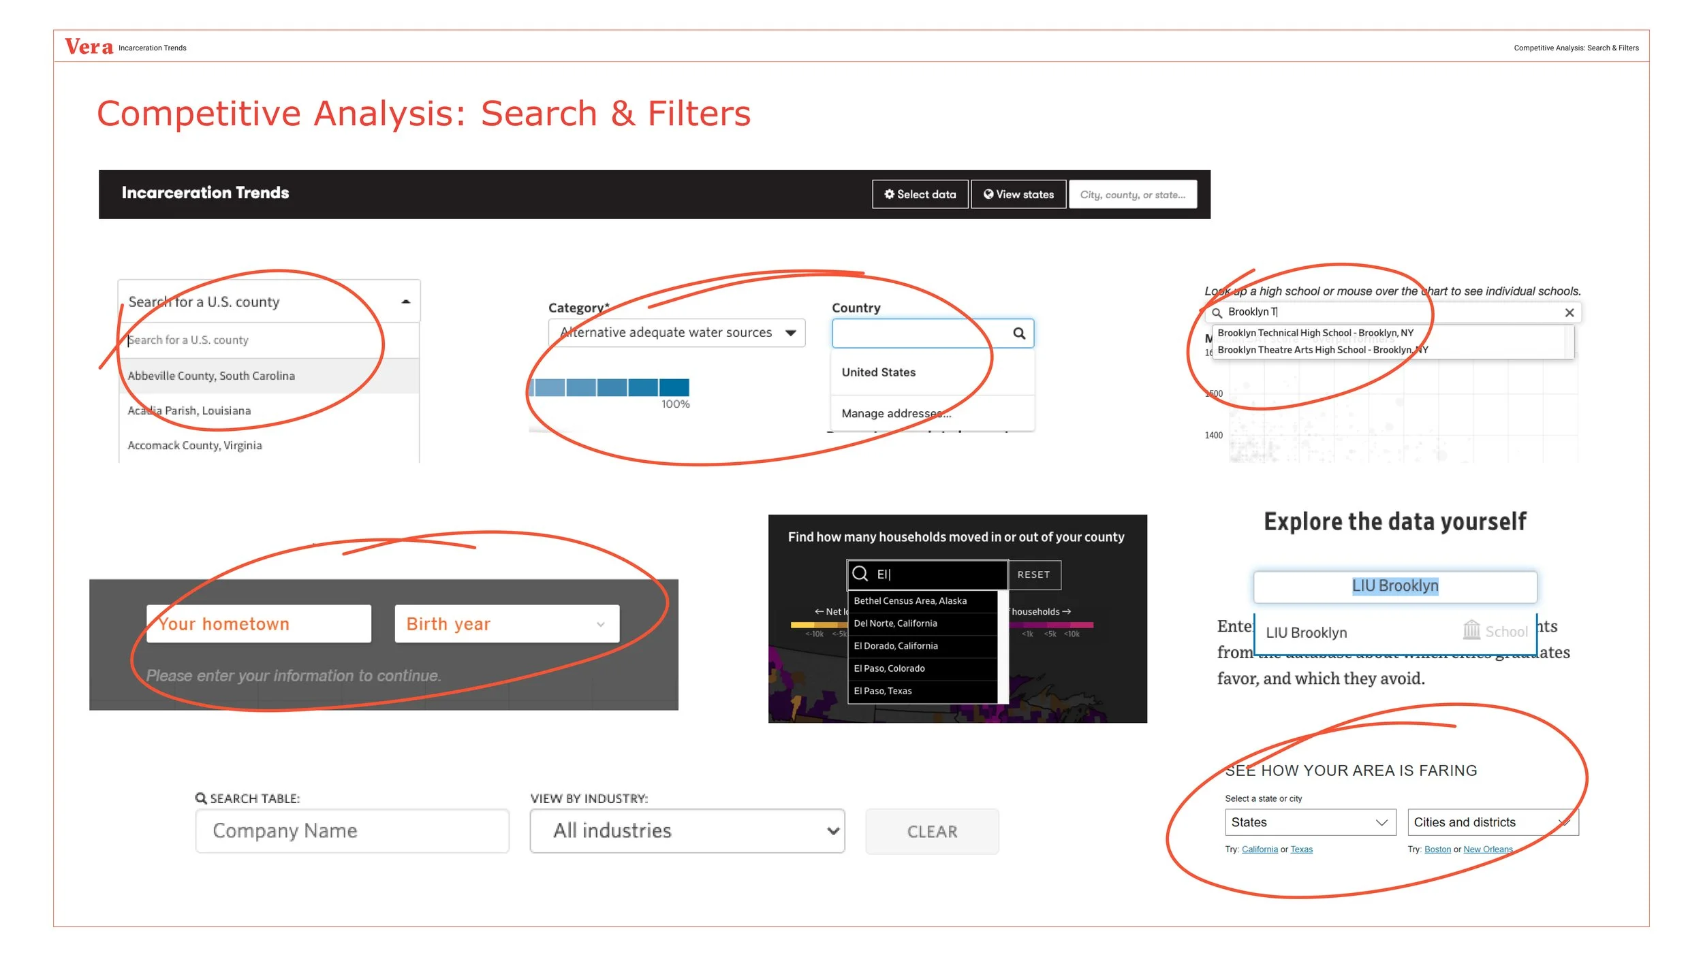Choose Manage addresses option
The height and width of the screenshot is (957, 1703).
pyautogui.click(x=896, y=413)
